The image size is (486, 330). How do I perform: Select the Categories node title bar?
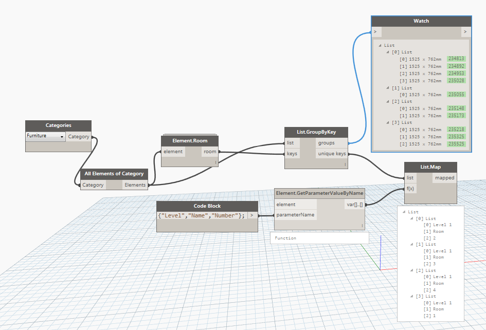[x=58, y=125]
